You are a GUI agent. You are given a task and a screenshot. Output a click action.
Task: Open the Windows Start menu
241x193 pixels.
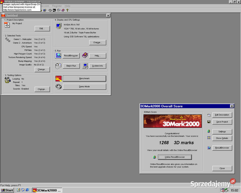(7, 190)
